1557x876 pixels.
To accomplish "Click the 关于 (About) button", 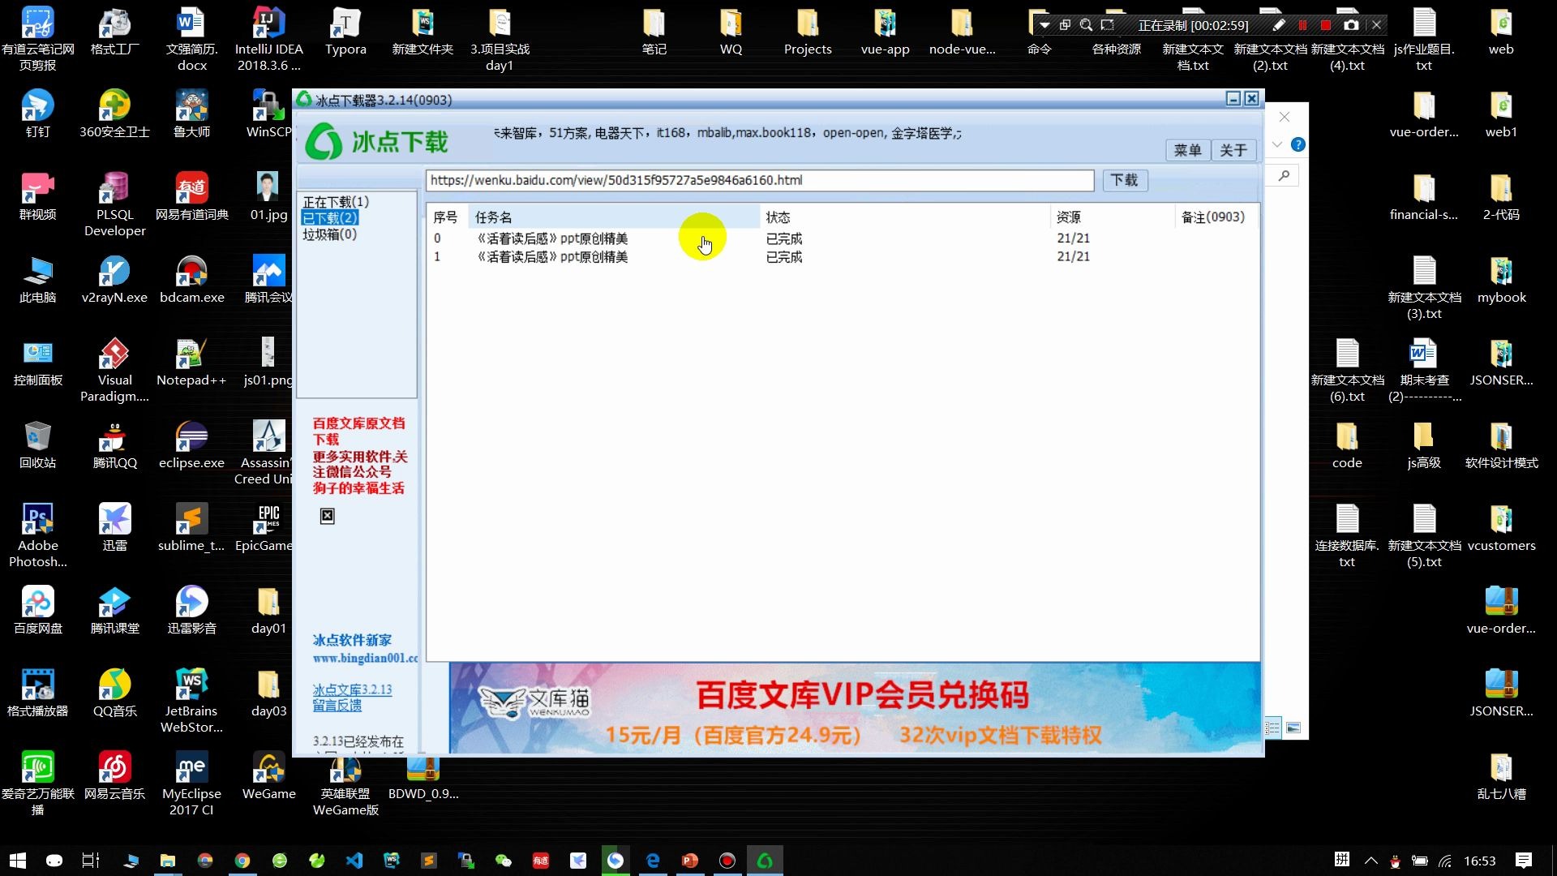I will pos(1232,150).
